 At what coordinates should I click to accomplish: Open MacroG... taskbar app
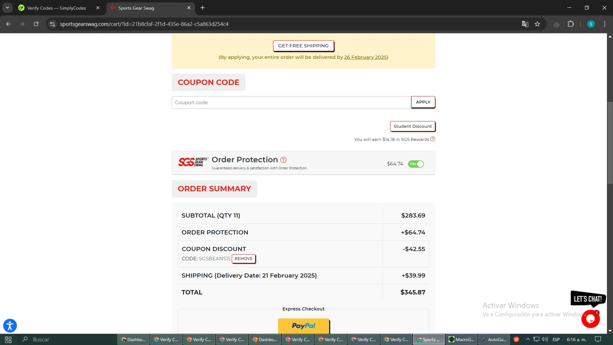461,340
